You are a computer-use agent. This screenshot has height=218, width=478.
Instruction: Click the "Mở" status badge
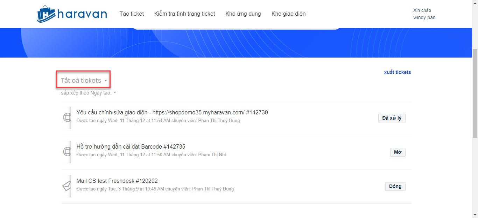tap(398, 152)
